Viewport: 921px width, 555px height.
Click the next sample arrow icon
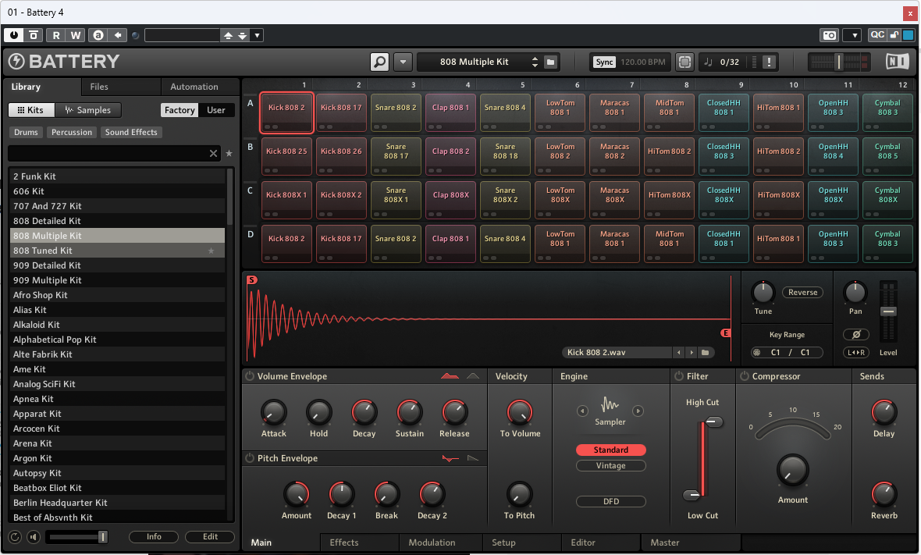tap(692, 352)
